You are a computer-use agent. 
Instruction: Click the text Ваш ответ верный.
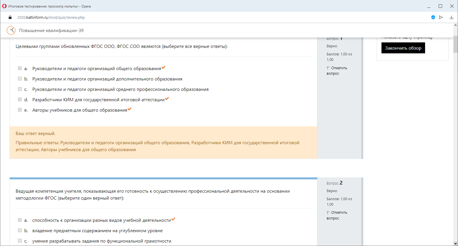(x=36, y=134)
